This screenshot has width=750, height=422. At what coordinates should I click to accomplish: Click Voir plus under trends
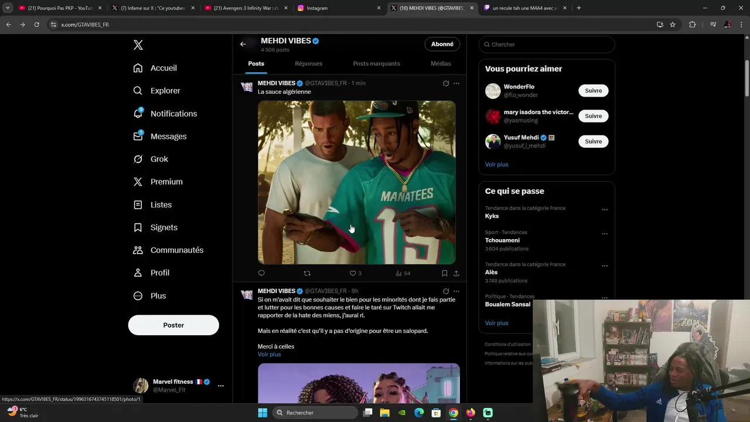497,324
